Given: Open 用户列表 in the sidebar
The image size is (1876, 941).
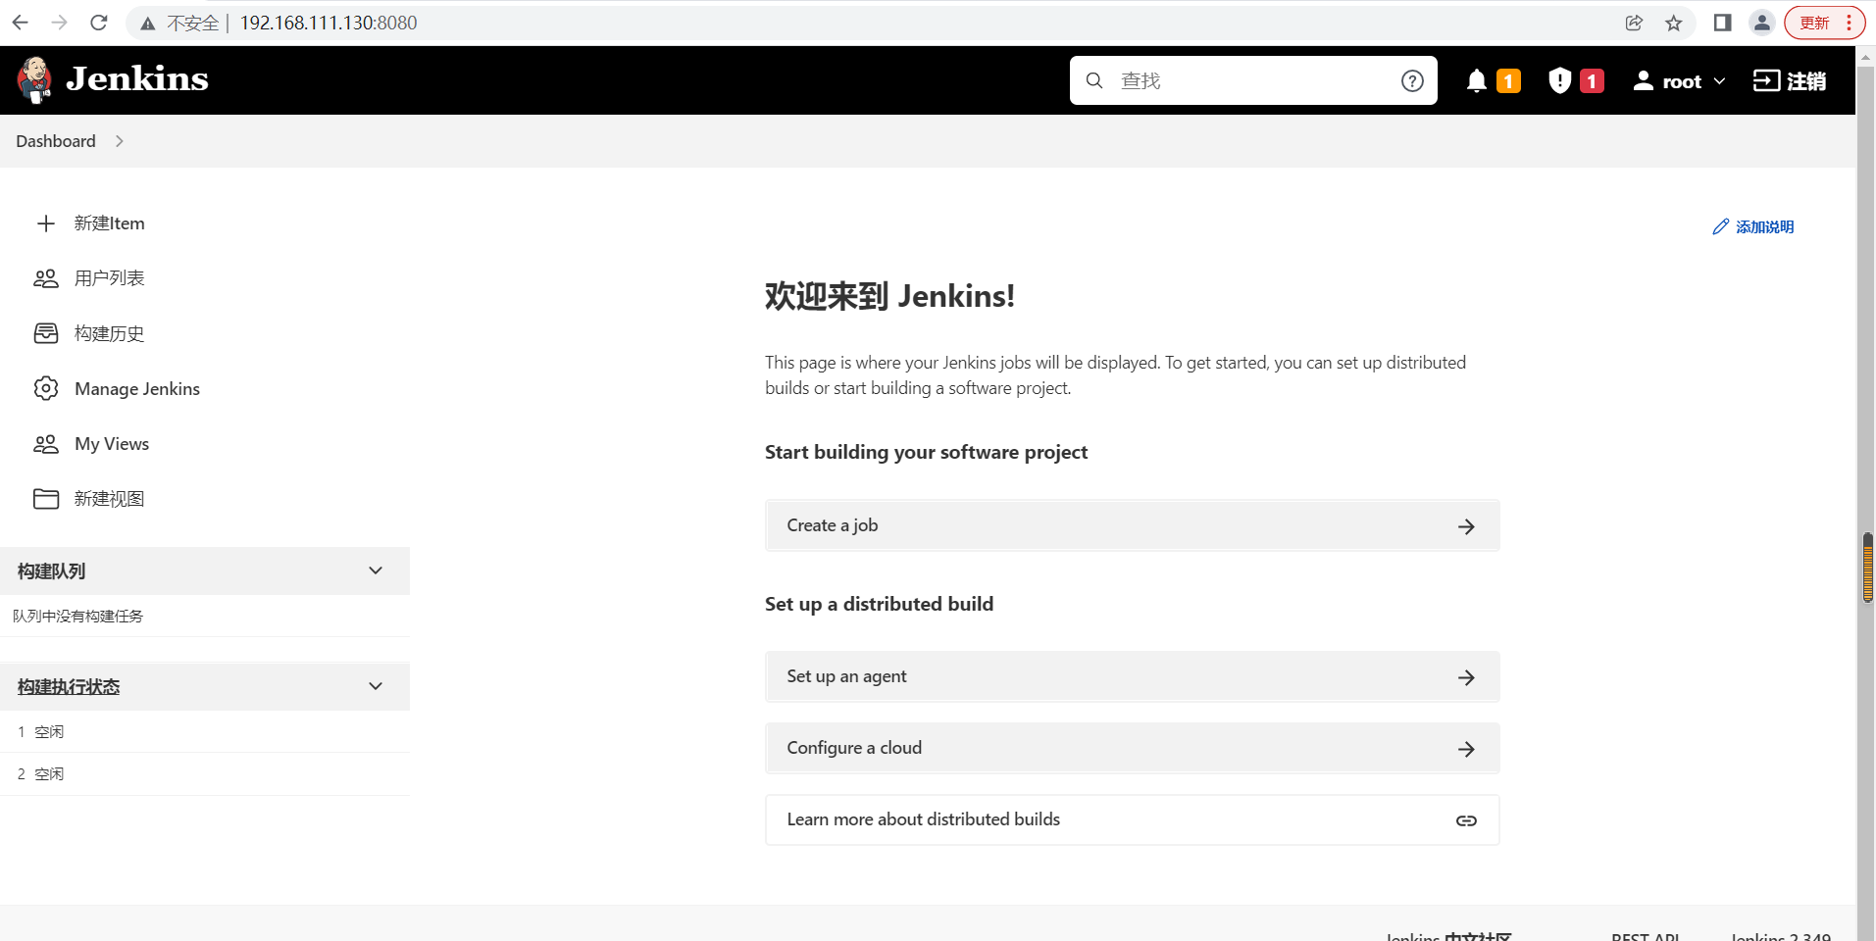Looking at the screenshot, I should (110, 278).
